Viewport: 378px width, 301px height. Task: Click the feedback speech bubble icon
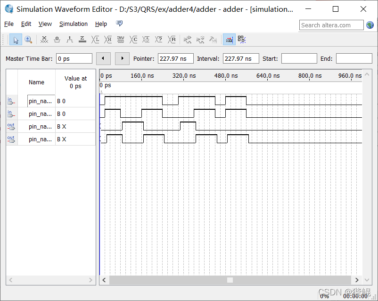(119, 24)
